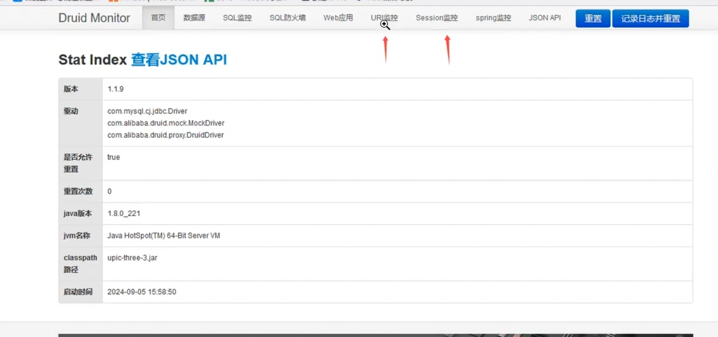Click the version value 1.1.9
This screenshot has height=337, width=718.
(x=116, y=89)
